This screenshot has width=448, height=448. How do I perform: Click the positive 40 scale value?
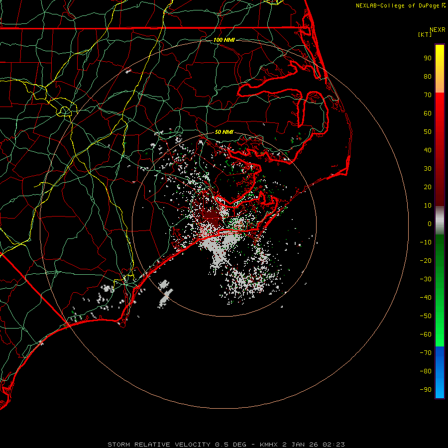428,150
